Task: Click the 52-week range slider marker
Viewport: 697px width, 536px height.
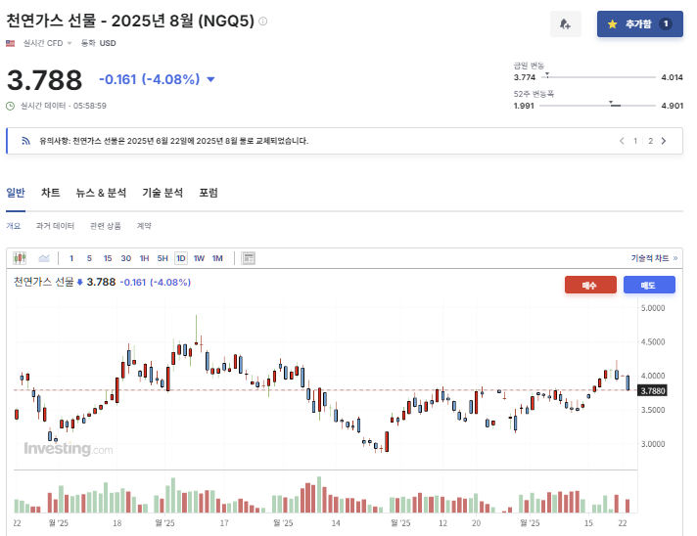Action: pyautogui.click(x=611, y=103)
